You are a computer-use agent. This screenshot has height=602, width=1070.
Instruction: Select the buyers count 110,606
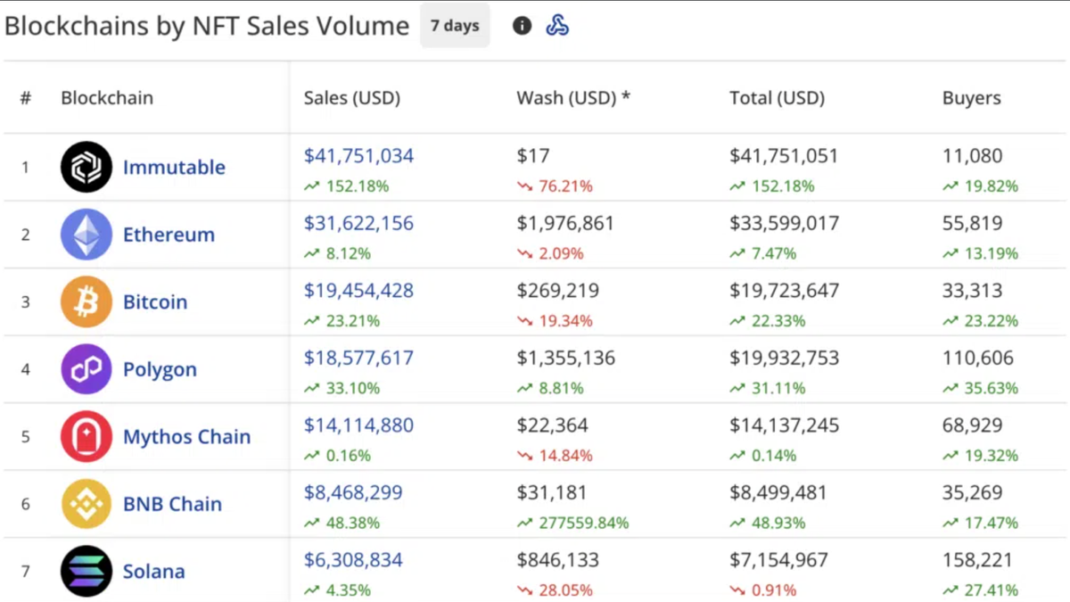(978, 358)
